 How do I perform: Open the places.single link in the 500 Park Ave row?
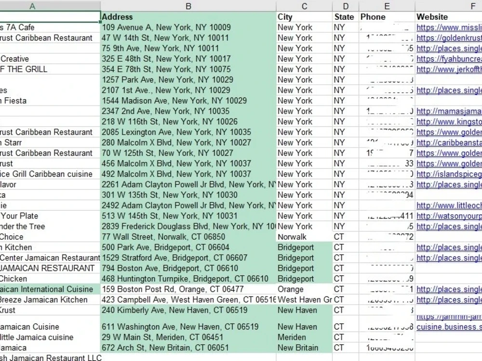tap(449, 247)
